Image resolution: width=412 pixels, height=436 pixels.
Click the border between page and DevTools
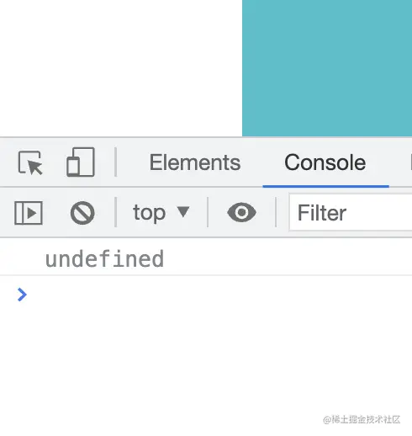click(x=206, y=137)
